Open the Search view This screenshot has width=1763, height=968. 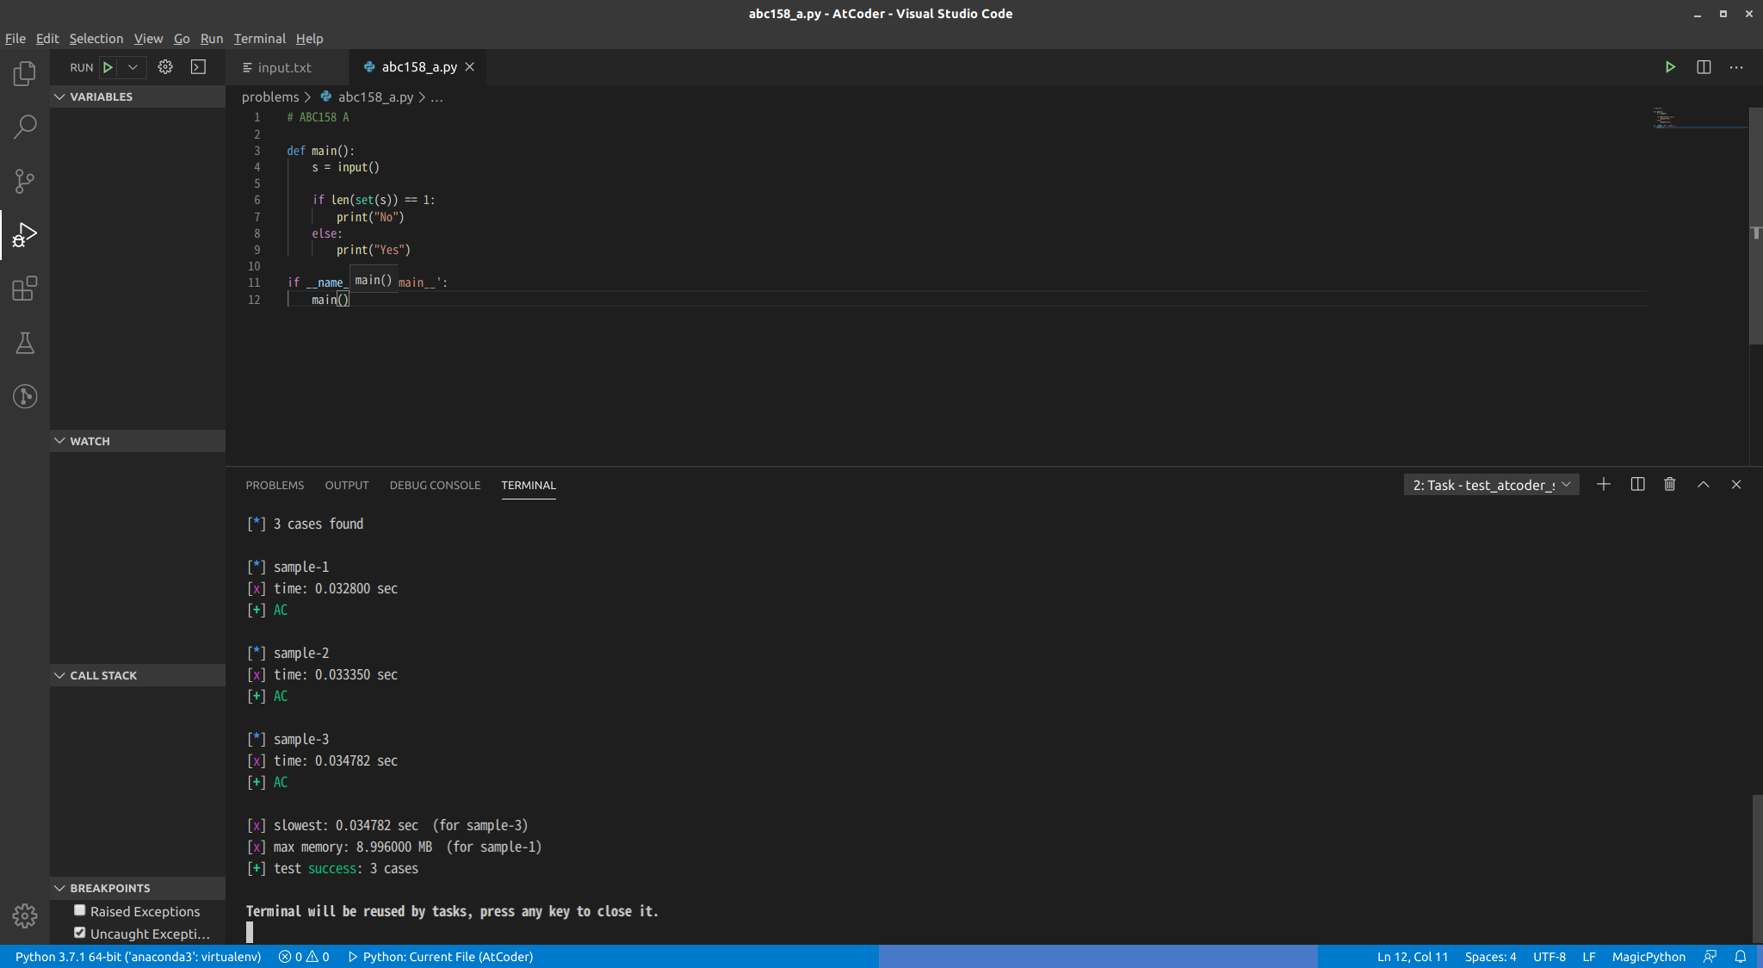point(24,127)
